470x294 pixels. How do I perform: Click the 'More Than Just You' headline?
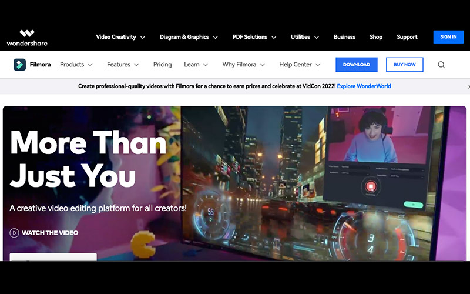click(x=89, y=159)
